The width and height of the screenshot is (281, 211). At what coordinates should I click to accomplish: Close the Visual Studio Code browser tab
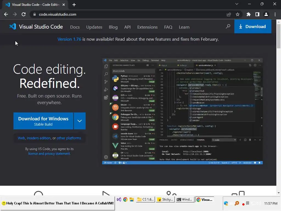(64, 5)
